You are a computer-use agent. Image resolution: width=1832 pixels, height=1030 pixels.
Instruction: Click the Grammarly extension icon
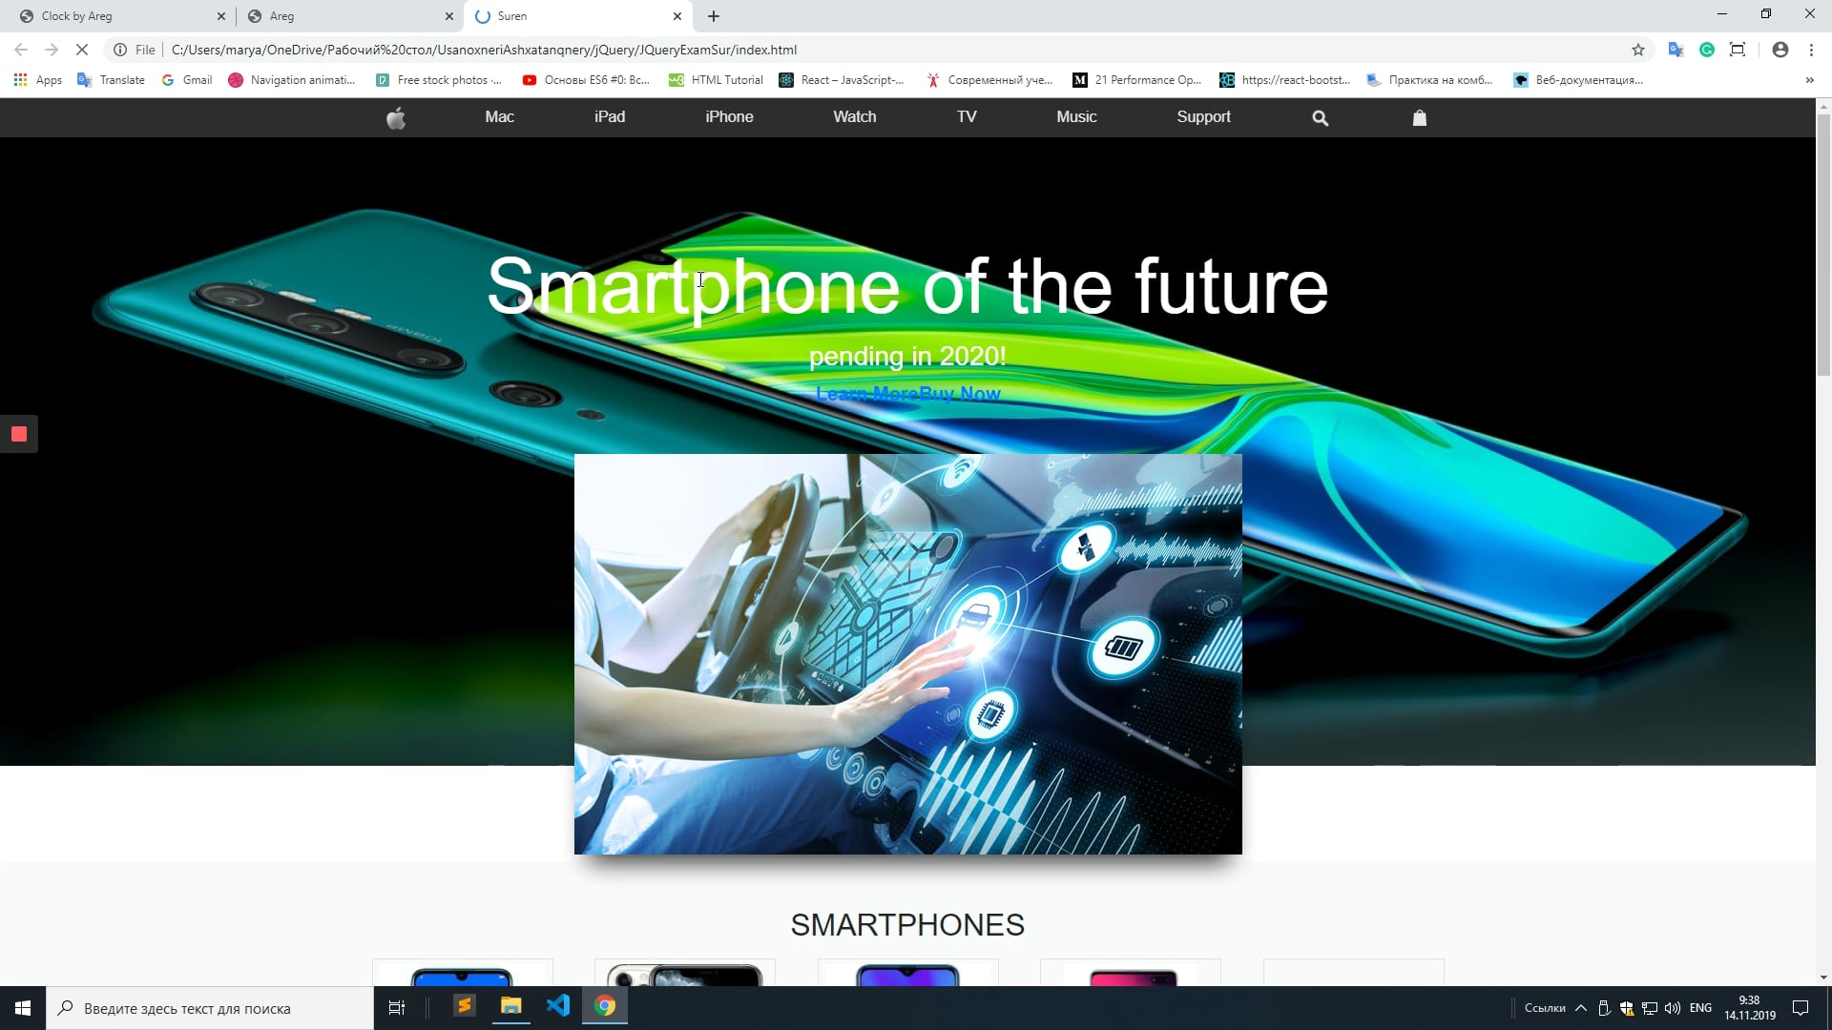(x=1707, y=50)
